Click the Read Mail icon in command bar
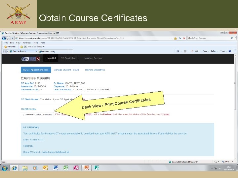The height and width of the screenshot is (178, 238). pos(192,51)
